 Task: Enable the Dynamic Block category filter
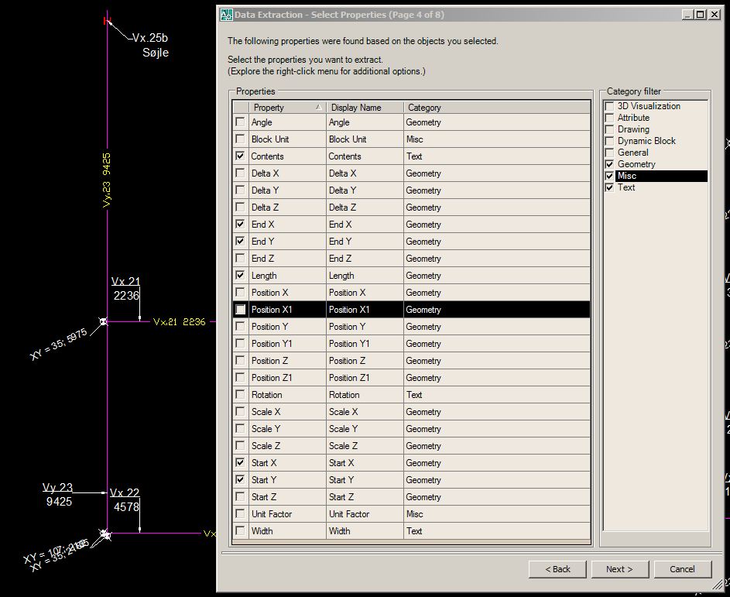(x=608, y=140)
